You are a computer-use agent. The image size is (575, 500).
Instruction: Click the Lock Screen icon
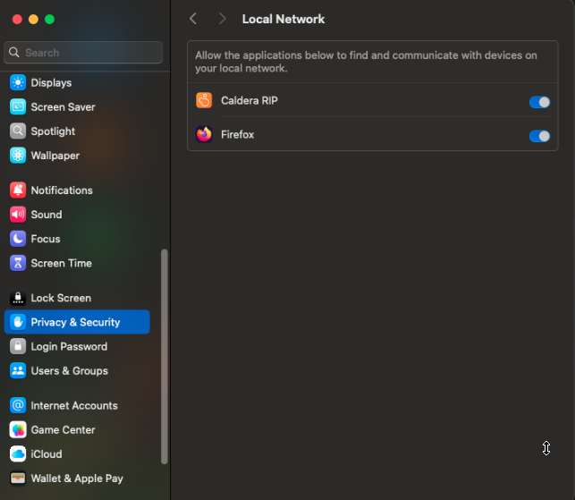pos(18,298)
